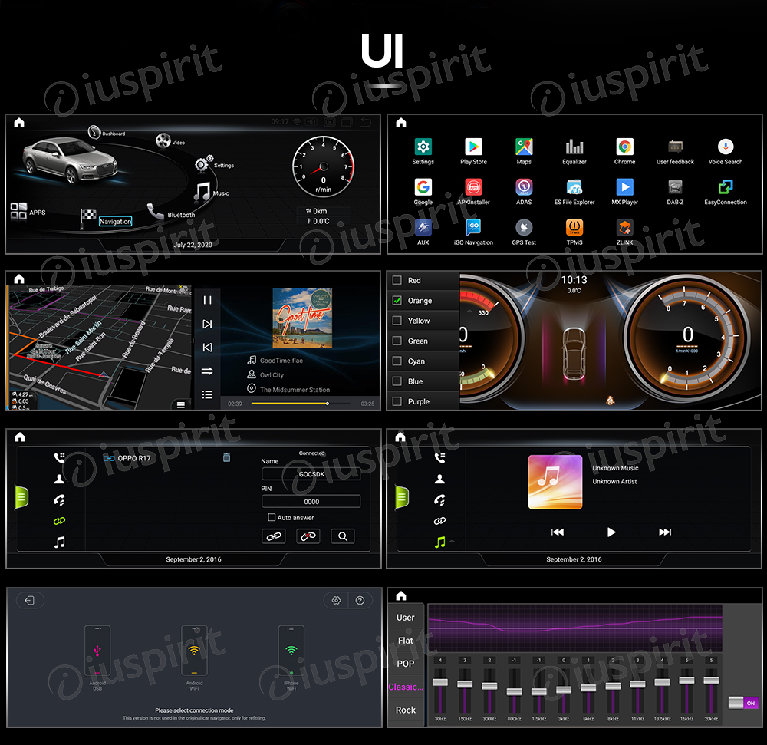The width and height of the screenshot is (767, 745).
Task: Select the Rock equalizer preset
Action: [406, 710]
